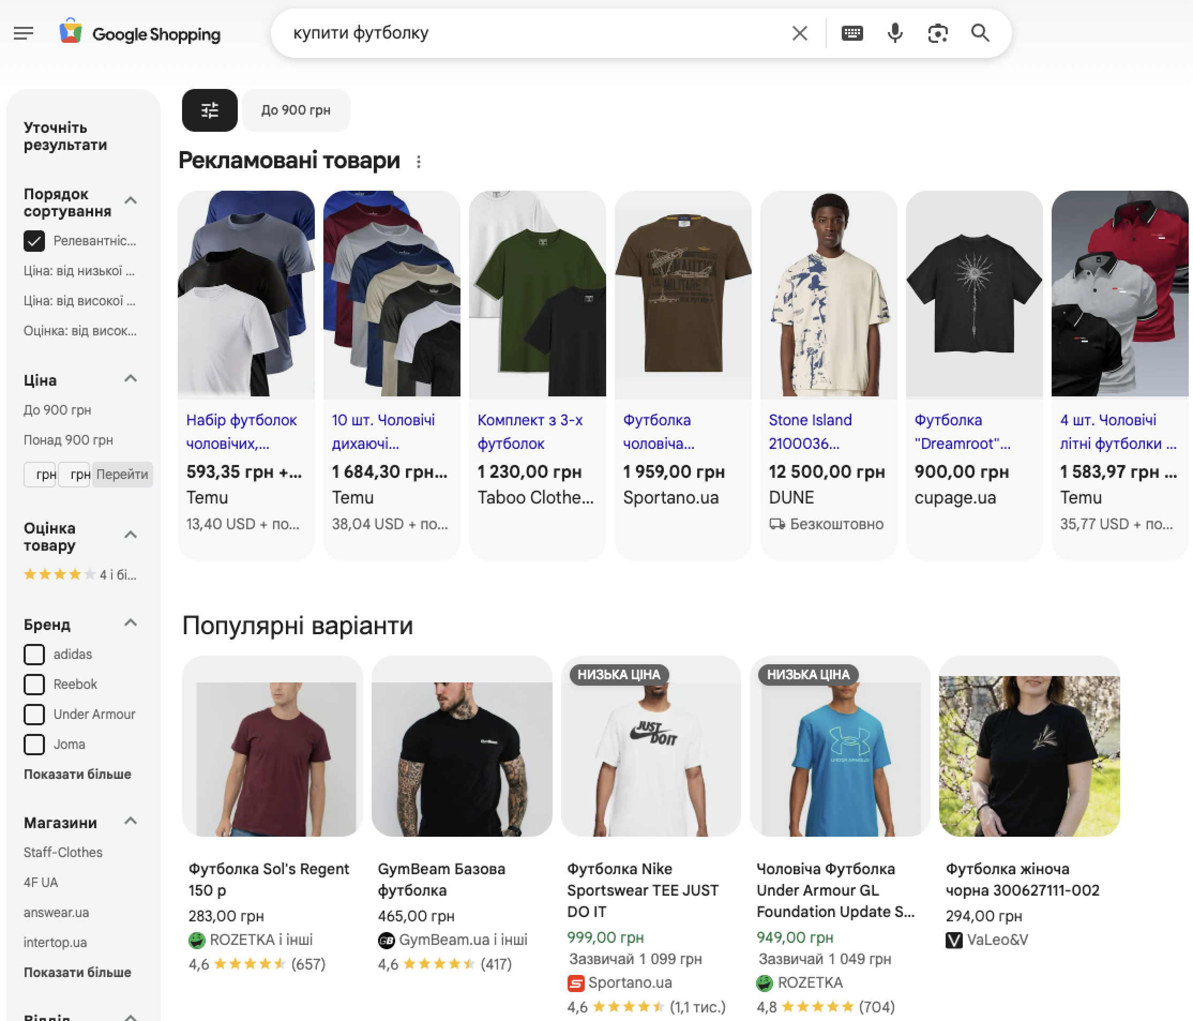Click star rating of GymBeam shirt
Image resolution: width=1193 pixels, height=1021 pixels.
[439, 964]
